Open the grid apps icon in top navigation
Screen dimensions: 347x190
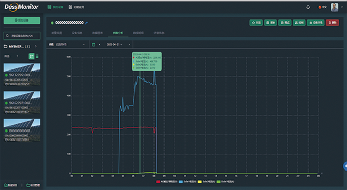tap(70, 7)
